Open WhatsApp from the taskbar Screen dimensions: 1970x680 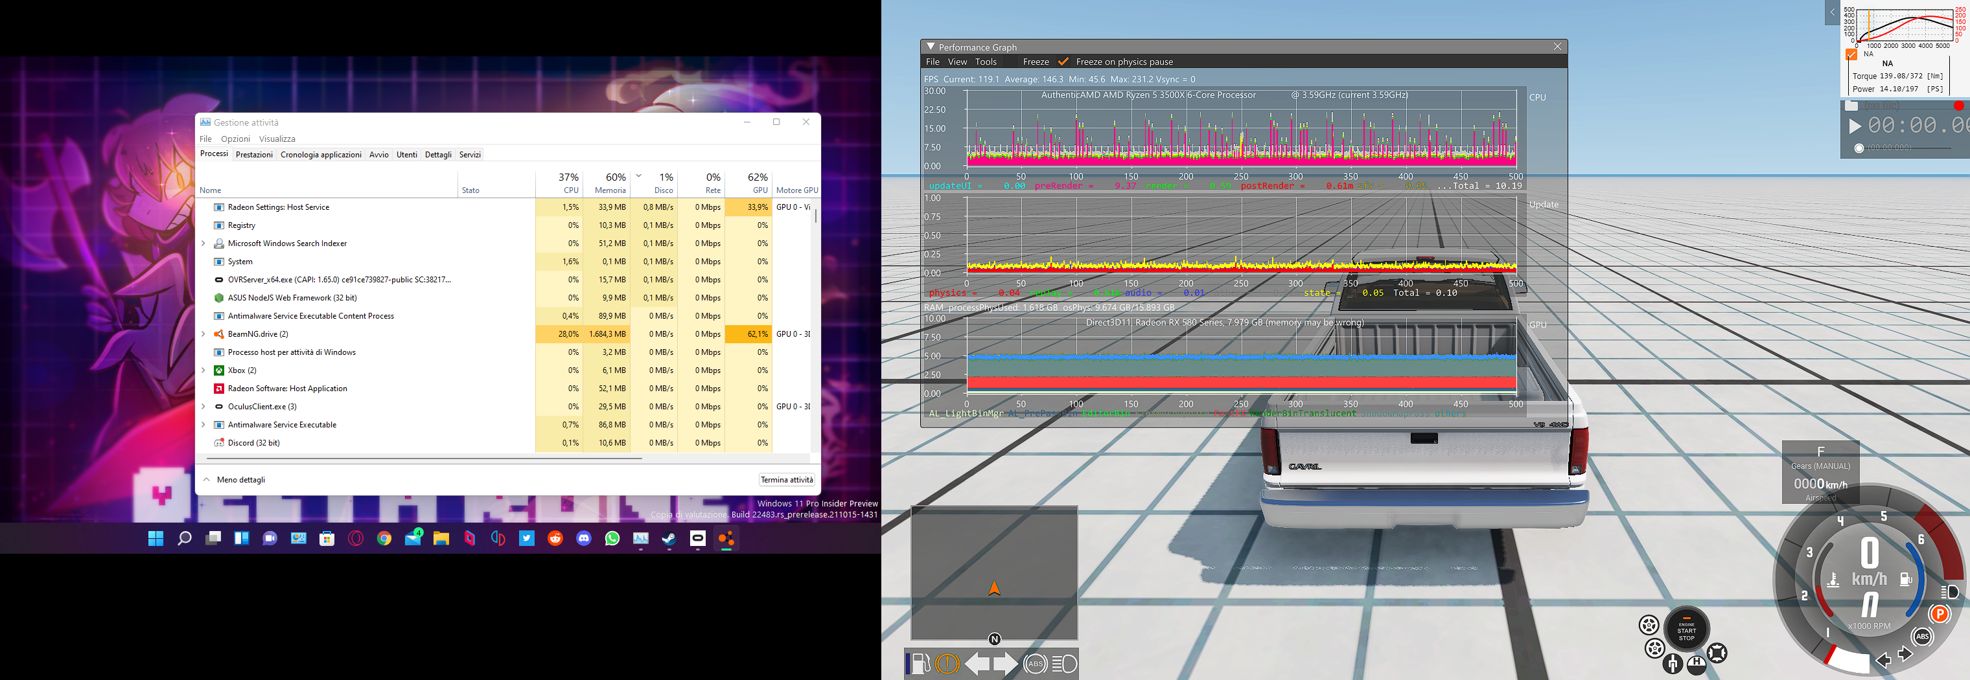pos(612,539)
